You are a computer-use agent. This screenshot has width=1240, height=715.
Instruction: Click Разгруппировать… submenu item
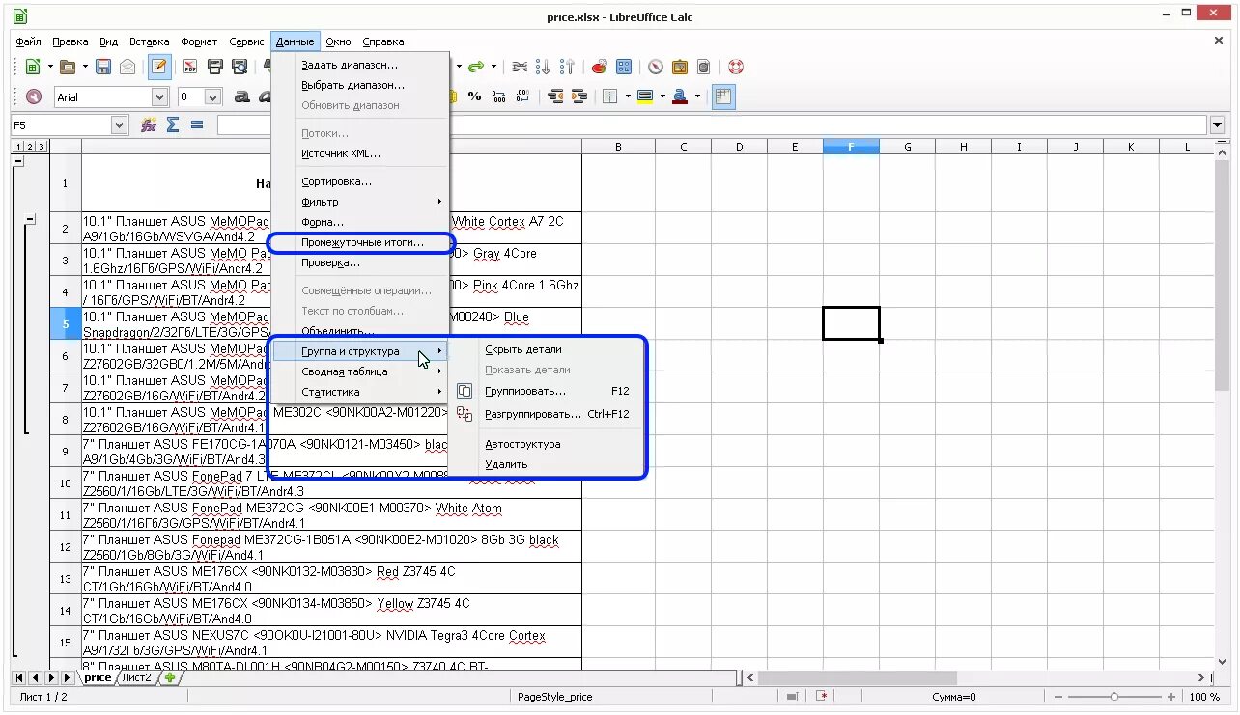pos(548,414)
